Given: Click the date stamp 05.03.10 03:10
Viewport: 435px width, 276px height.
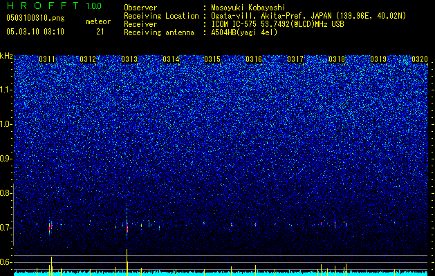Looking at the screenshot, I should click(35, 32).
